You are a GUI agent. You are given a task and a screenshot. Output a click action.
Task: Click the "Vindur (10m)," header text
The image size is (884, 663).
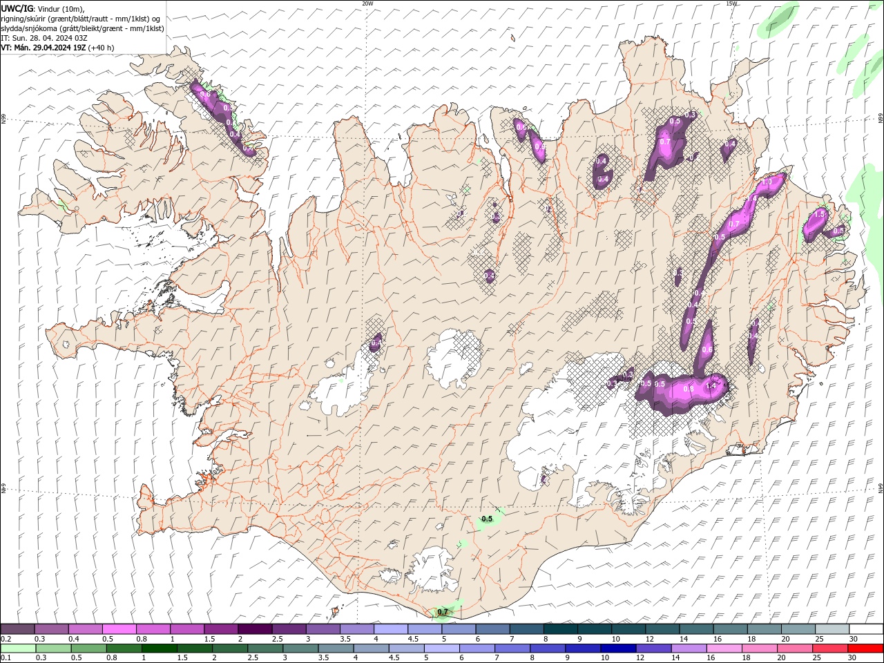(x=61, y=9)
